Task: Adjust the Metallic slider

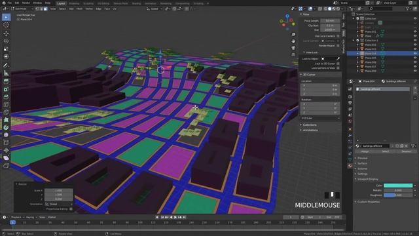Action: (x=398, y=190)
